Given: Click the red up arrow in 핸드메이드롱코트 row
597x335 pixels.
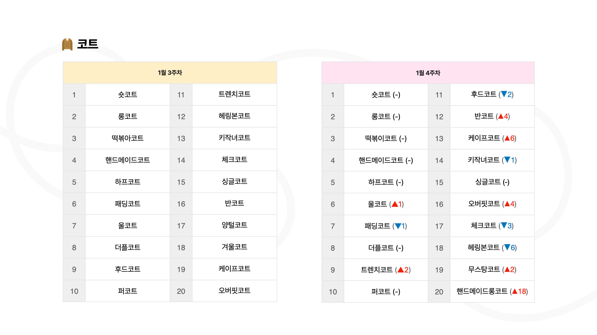Looking at the screenshot, I should pyautogui.click(x=515, y=291).
